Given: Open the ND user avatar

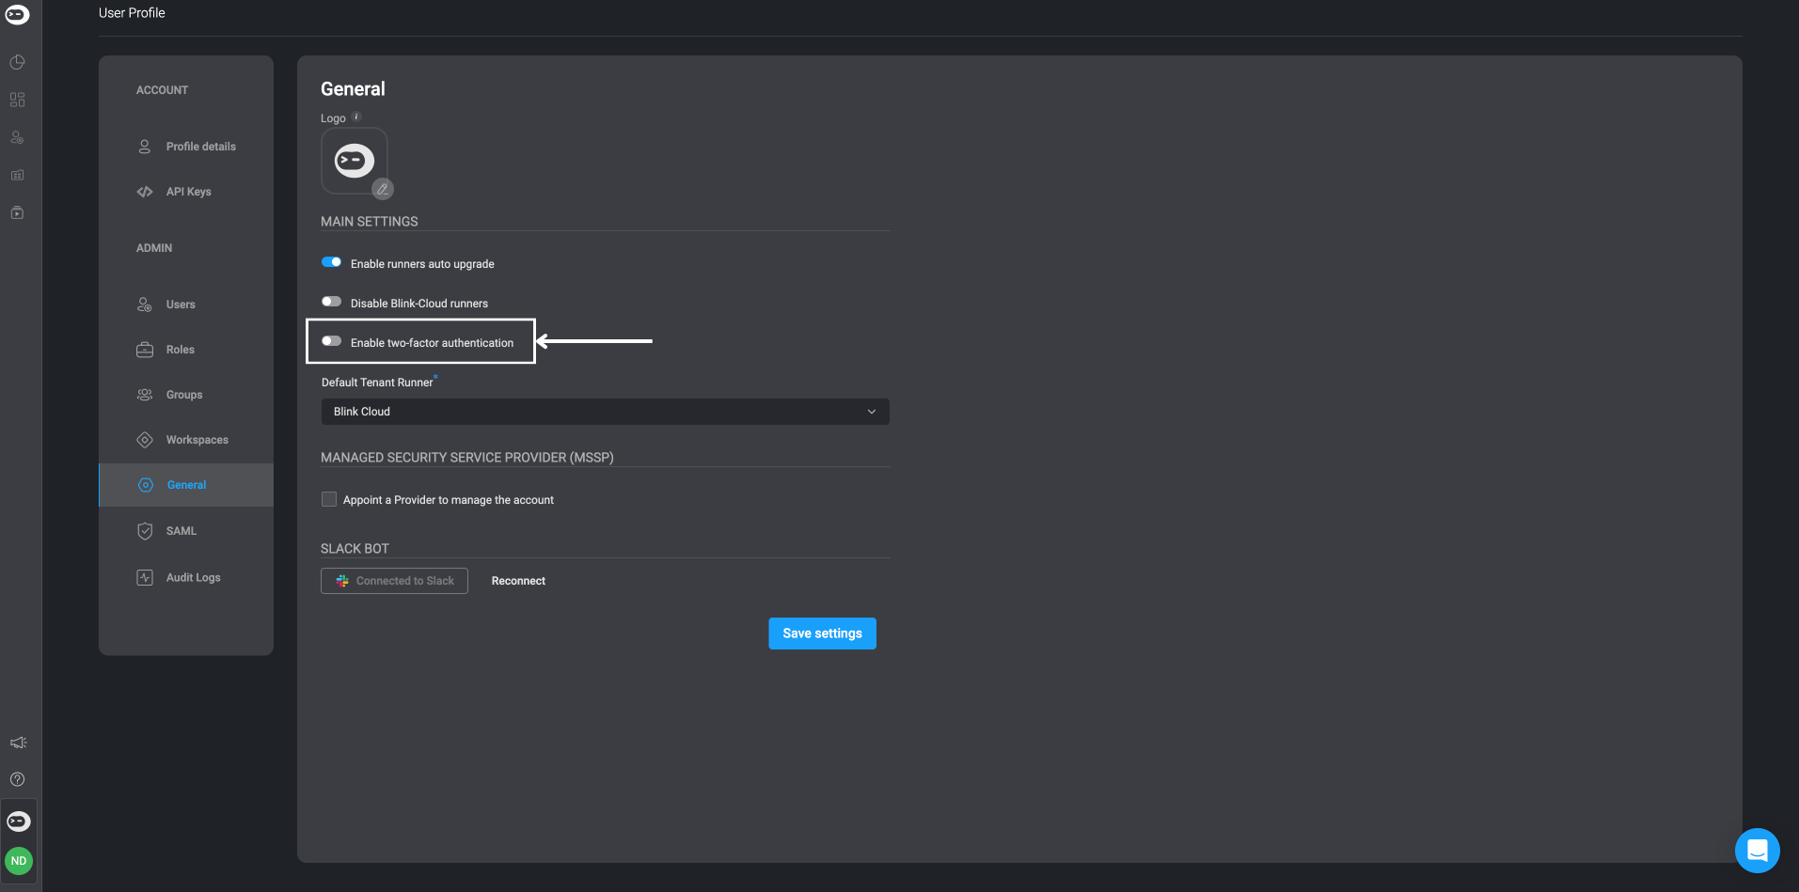Looking at the screenshot, I should [x=19, y=861].
